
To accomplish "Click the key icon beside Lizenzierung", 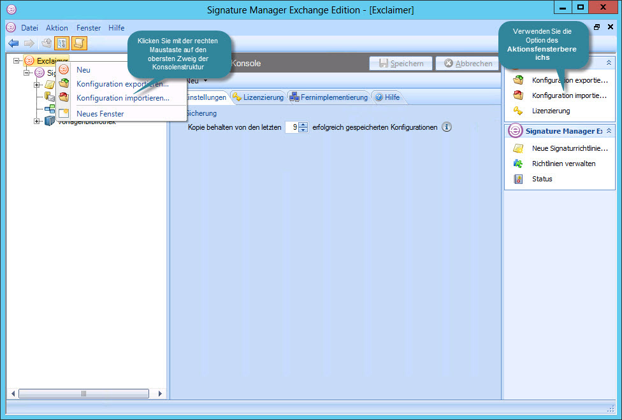I will pyautogui.click(x=519, y=111).
